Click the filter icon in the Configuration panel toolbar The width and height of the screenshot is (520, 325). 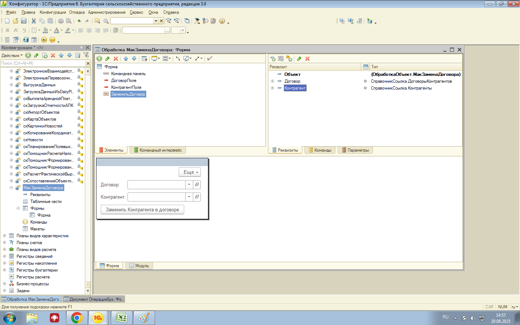tap(86, 55)
